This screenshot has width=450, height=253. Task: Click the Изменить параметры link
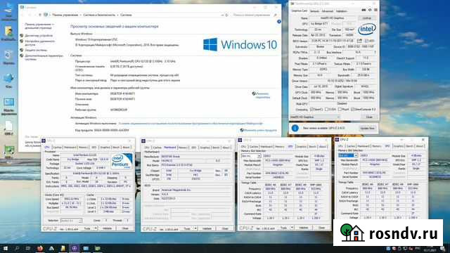click(x=263, y=96)
